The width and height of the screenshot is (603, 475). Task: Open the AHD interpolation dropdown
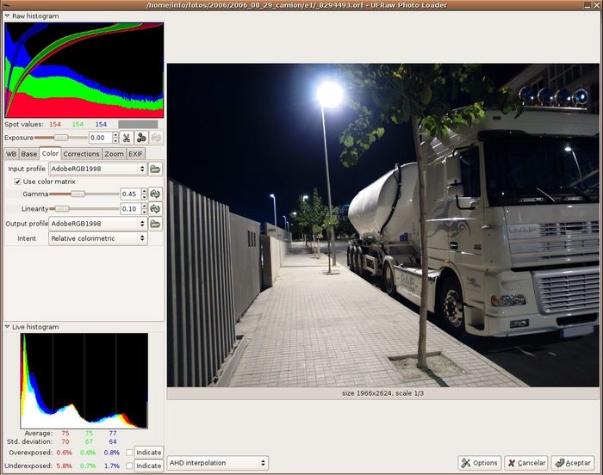(x=218, y=463)
